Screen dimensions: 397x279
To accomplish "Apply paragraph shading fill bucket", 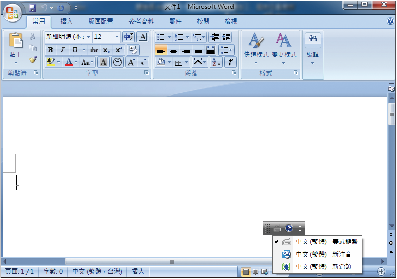I will coord(161,62).
